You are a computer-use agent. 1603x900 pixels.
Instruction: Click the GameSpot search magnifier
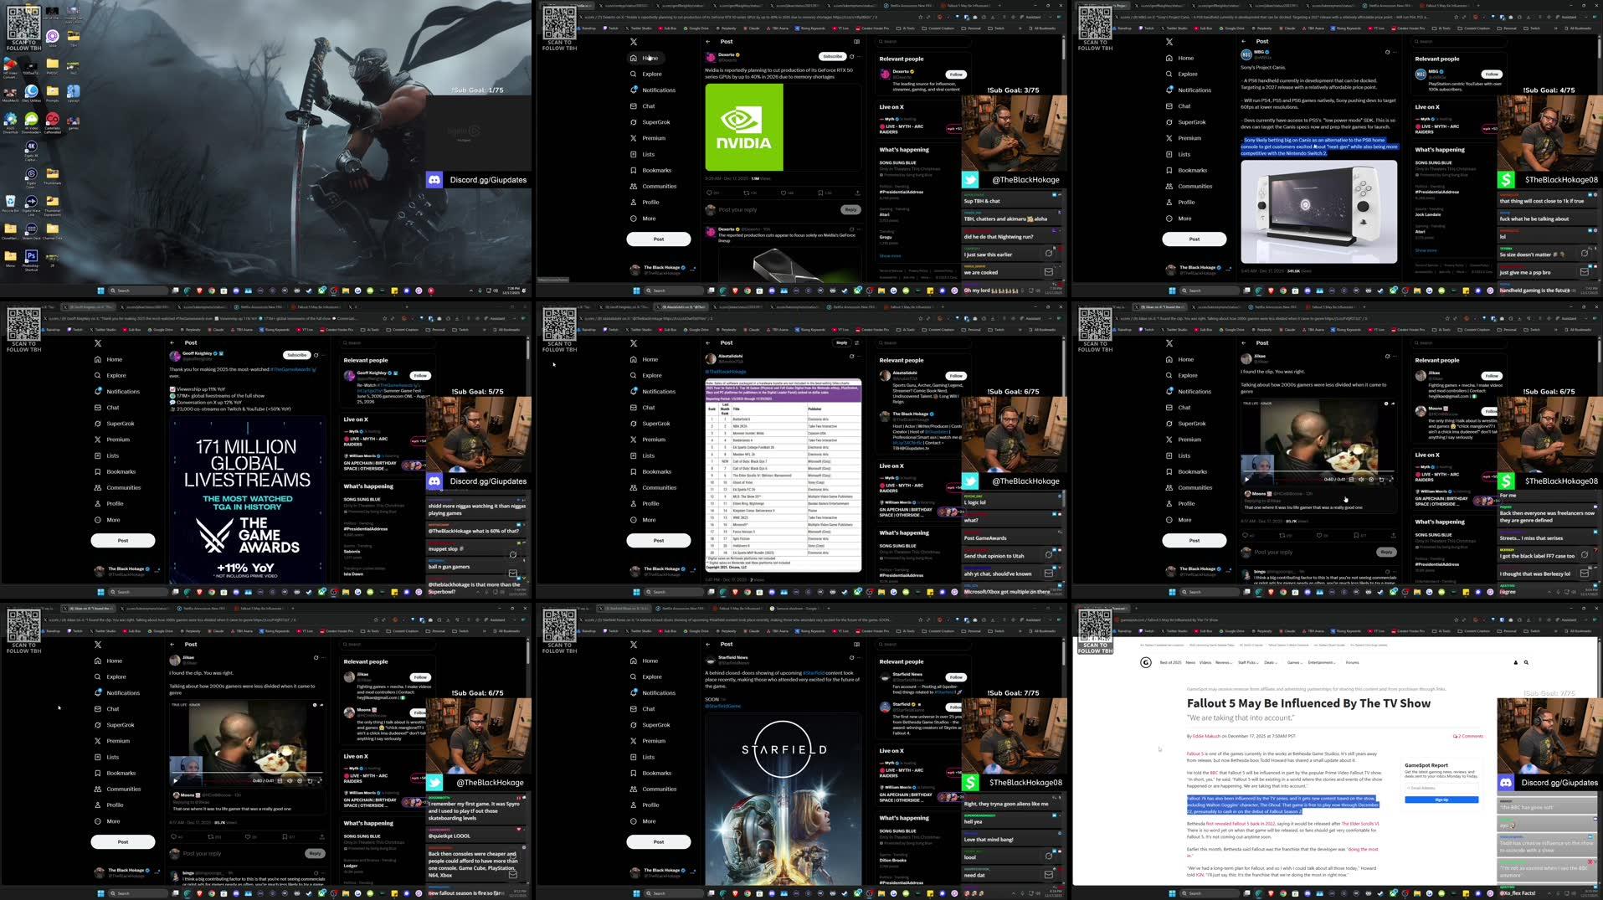tap(1526, 662)
